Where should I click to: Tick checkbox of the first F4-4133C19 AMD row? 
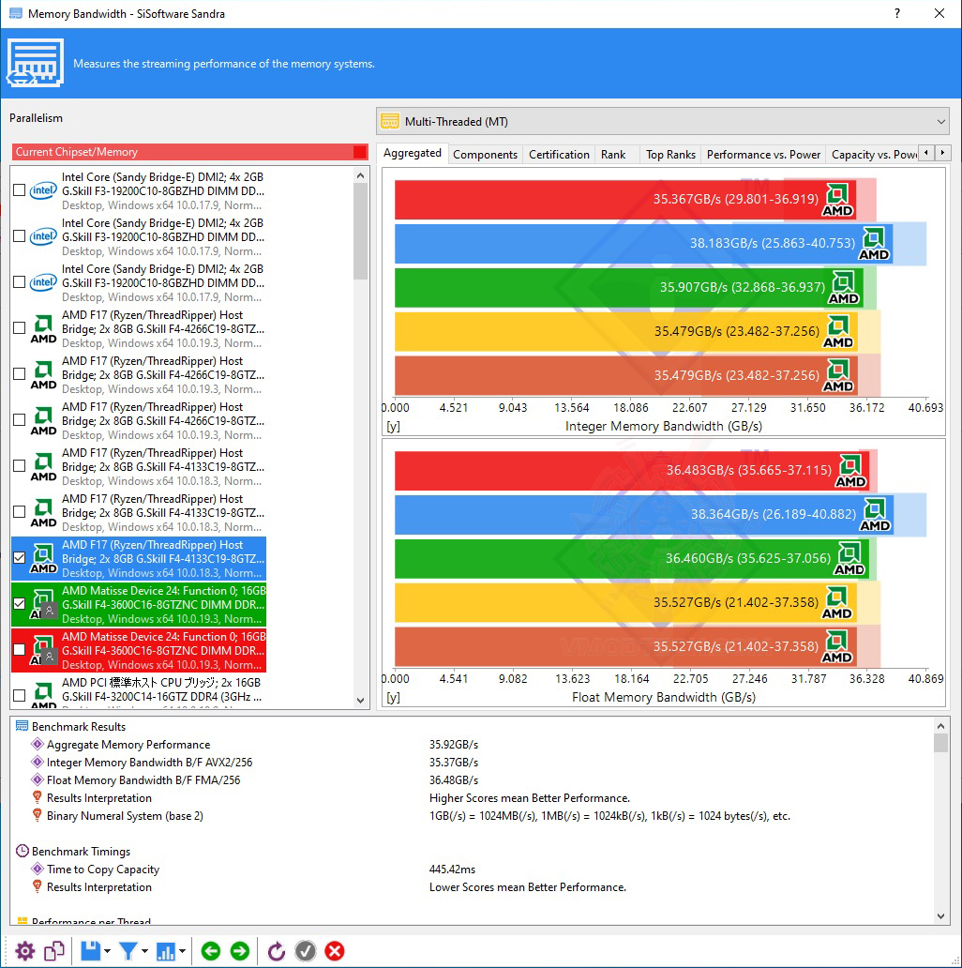click(x=19, y=465)
